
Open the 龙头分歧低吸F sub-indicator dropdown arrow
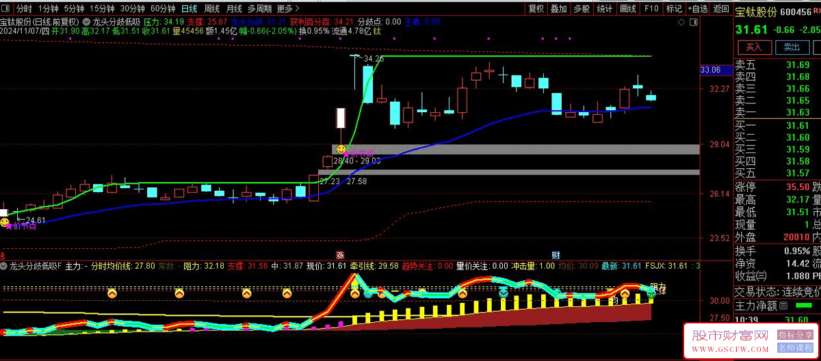click(3, 265)
